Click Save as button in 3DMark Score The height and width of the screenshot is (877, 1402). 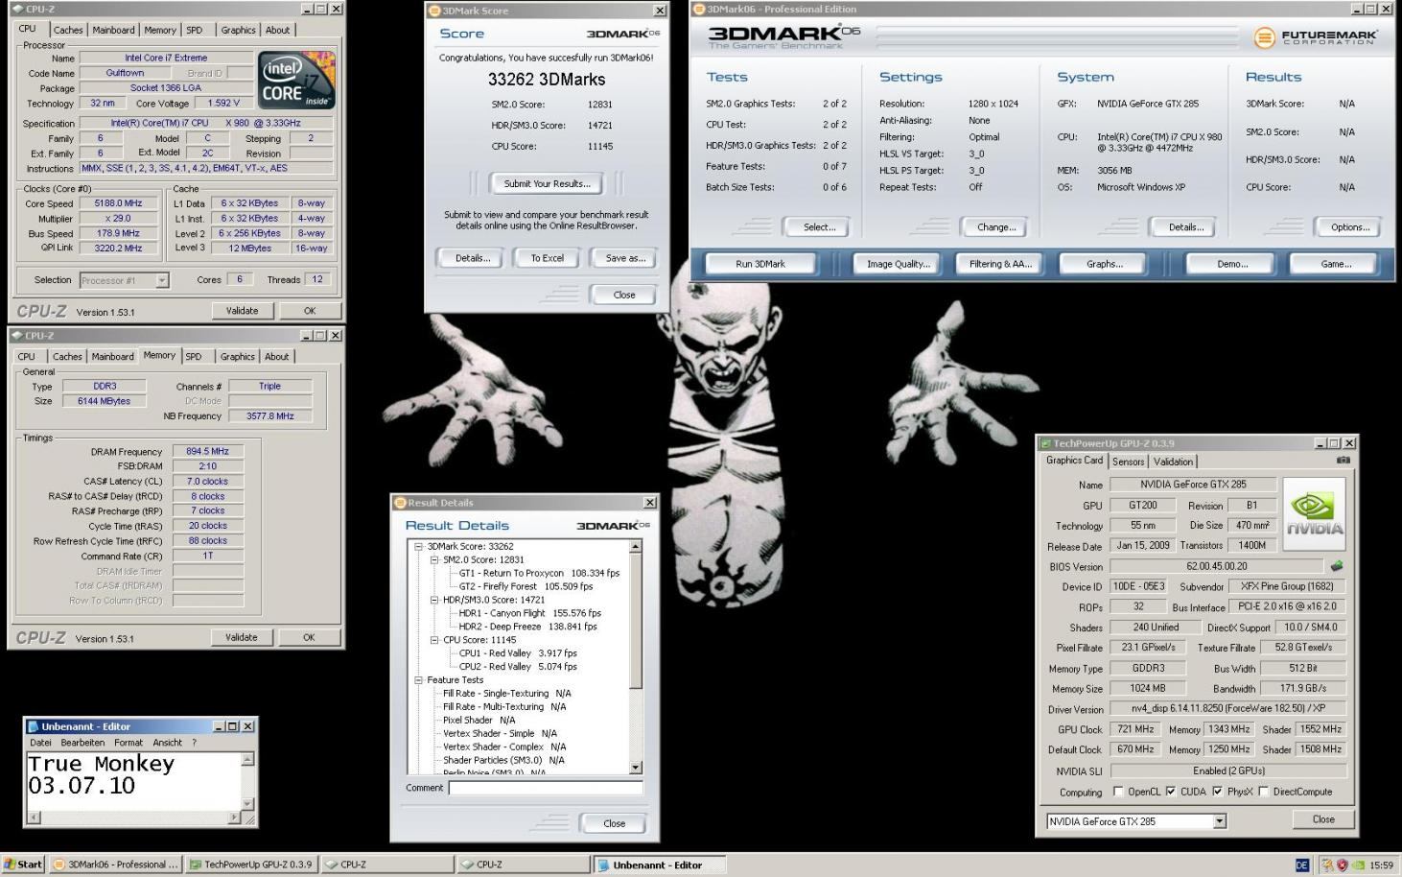coord(625,258)
